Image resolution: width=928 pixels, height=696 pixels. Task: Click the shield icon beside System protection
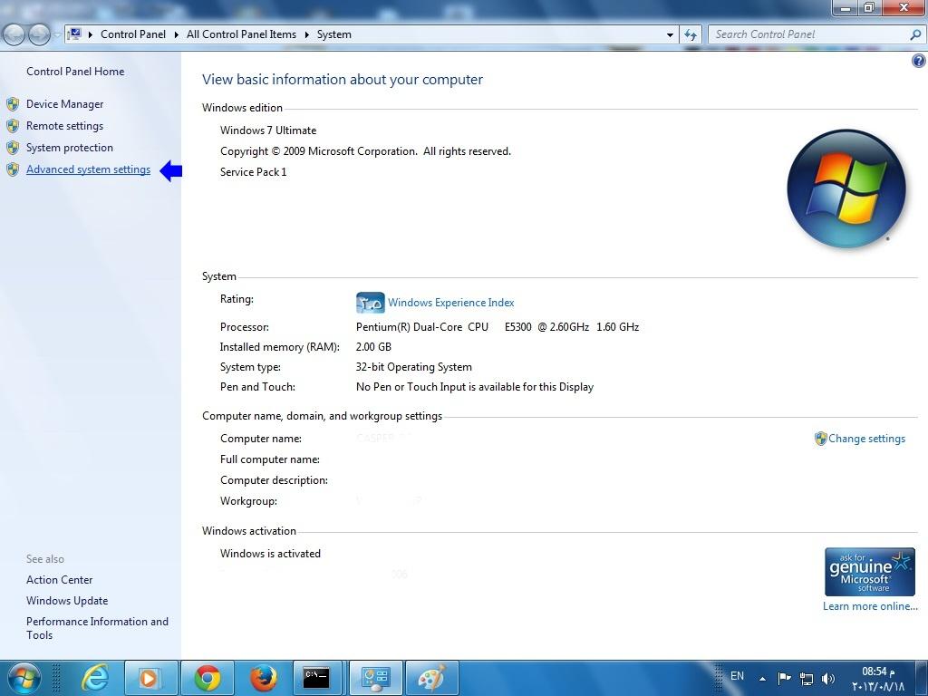point(13,148)
